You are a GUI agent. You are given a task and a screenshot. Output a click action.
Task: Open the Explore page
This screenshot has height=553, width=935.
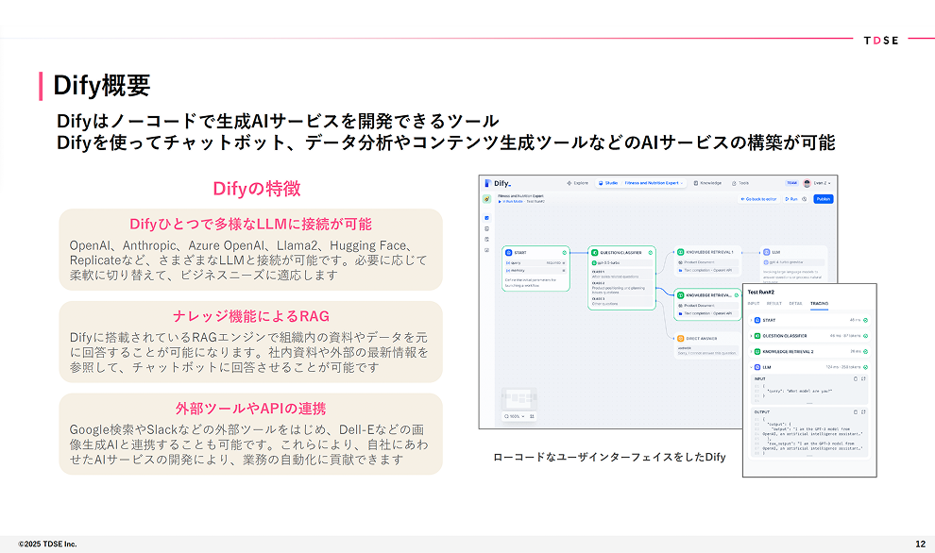pos(577,183)
